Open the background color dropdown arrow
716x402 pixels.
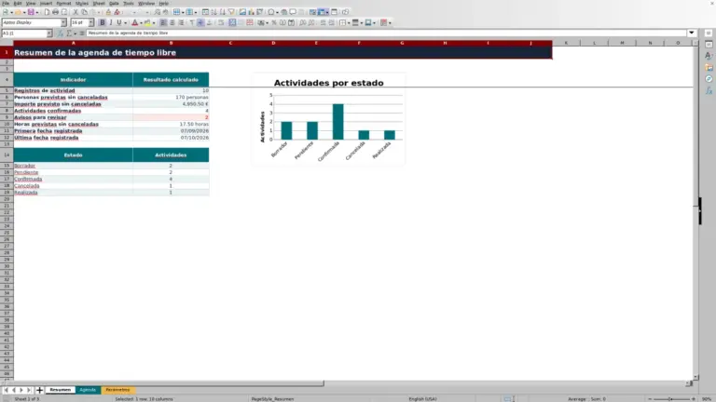point(154,22)
